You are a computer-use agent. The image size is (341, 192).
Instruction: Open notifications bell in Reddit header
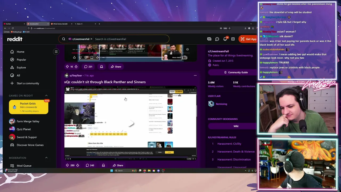pyautogui.click(x=225, y=39)
